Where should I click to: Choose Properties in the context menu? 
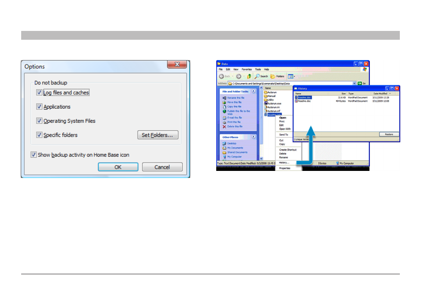click(x=285, y=168)
